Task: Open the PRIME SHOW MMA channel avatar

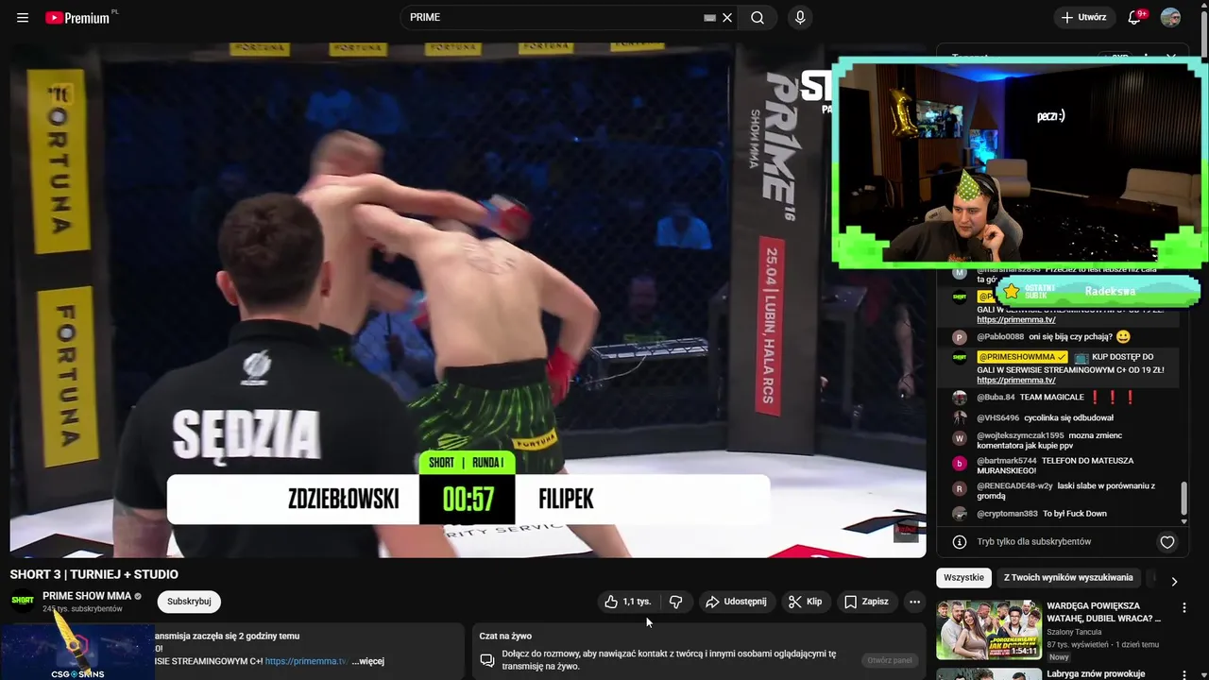Action: pyautogui.click(x=23, y=601)
